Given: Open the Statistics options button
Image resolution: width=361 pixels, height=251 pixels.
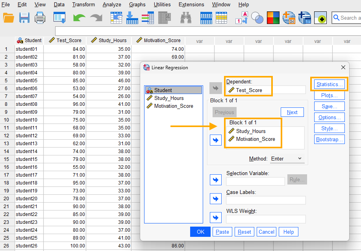Looking at the screenshot, I should (x=330, y=84).
